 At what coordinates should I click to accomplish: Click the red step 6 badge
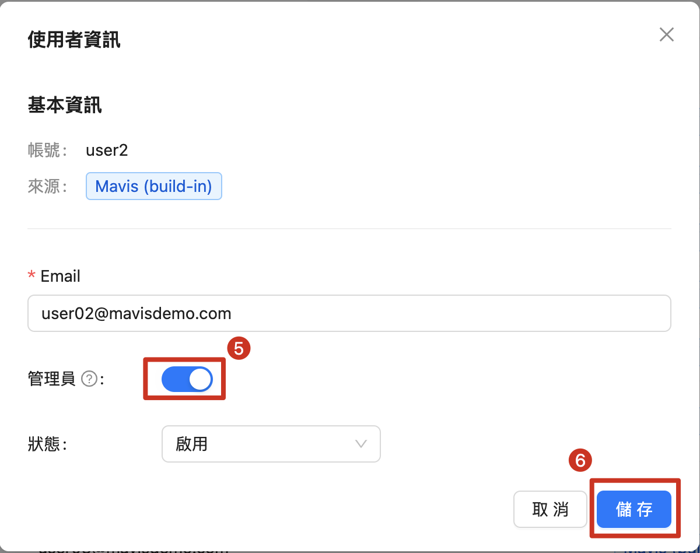pyautogui.click(x=580, y=461)
